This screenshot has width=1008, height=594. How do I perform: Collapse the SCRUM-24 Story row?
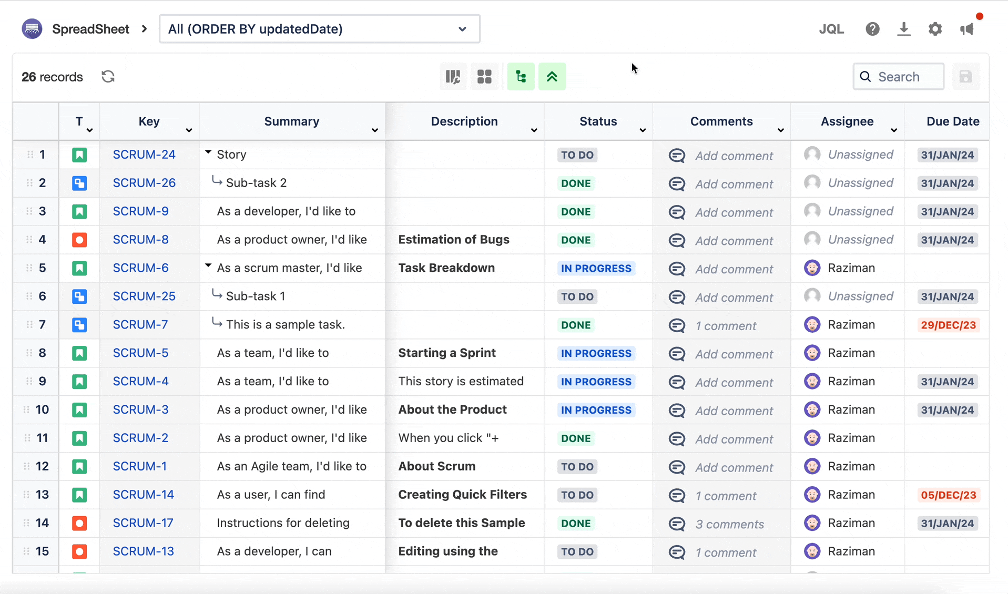coord(208,153)
